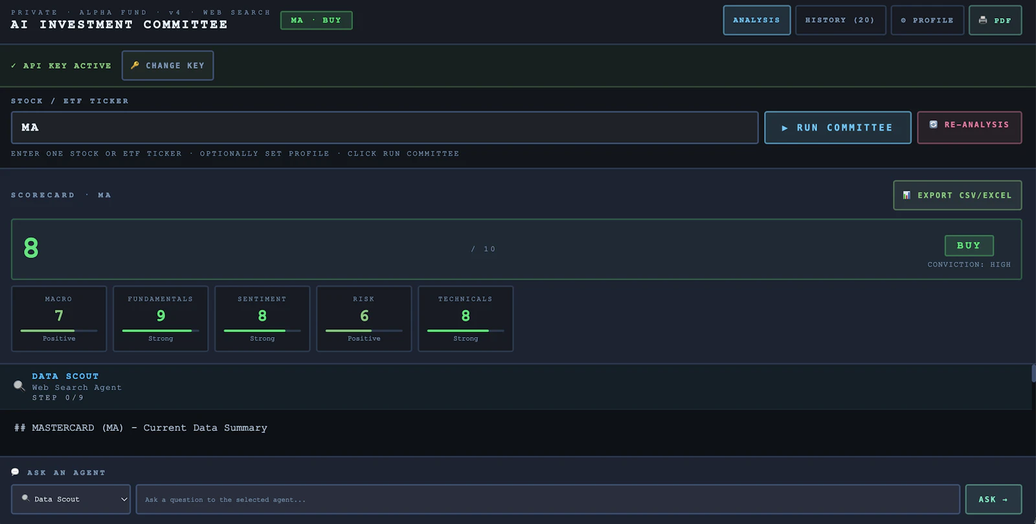Click the Data Scout agent header
1036x524 pixels.
[515, 387]
